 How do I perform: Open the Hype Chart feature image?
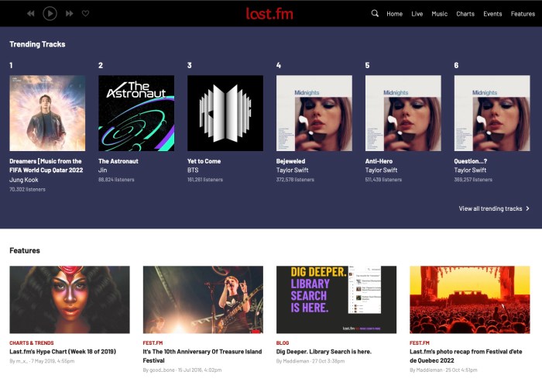(x=70, y=300)
